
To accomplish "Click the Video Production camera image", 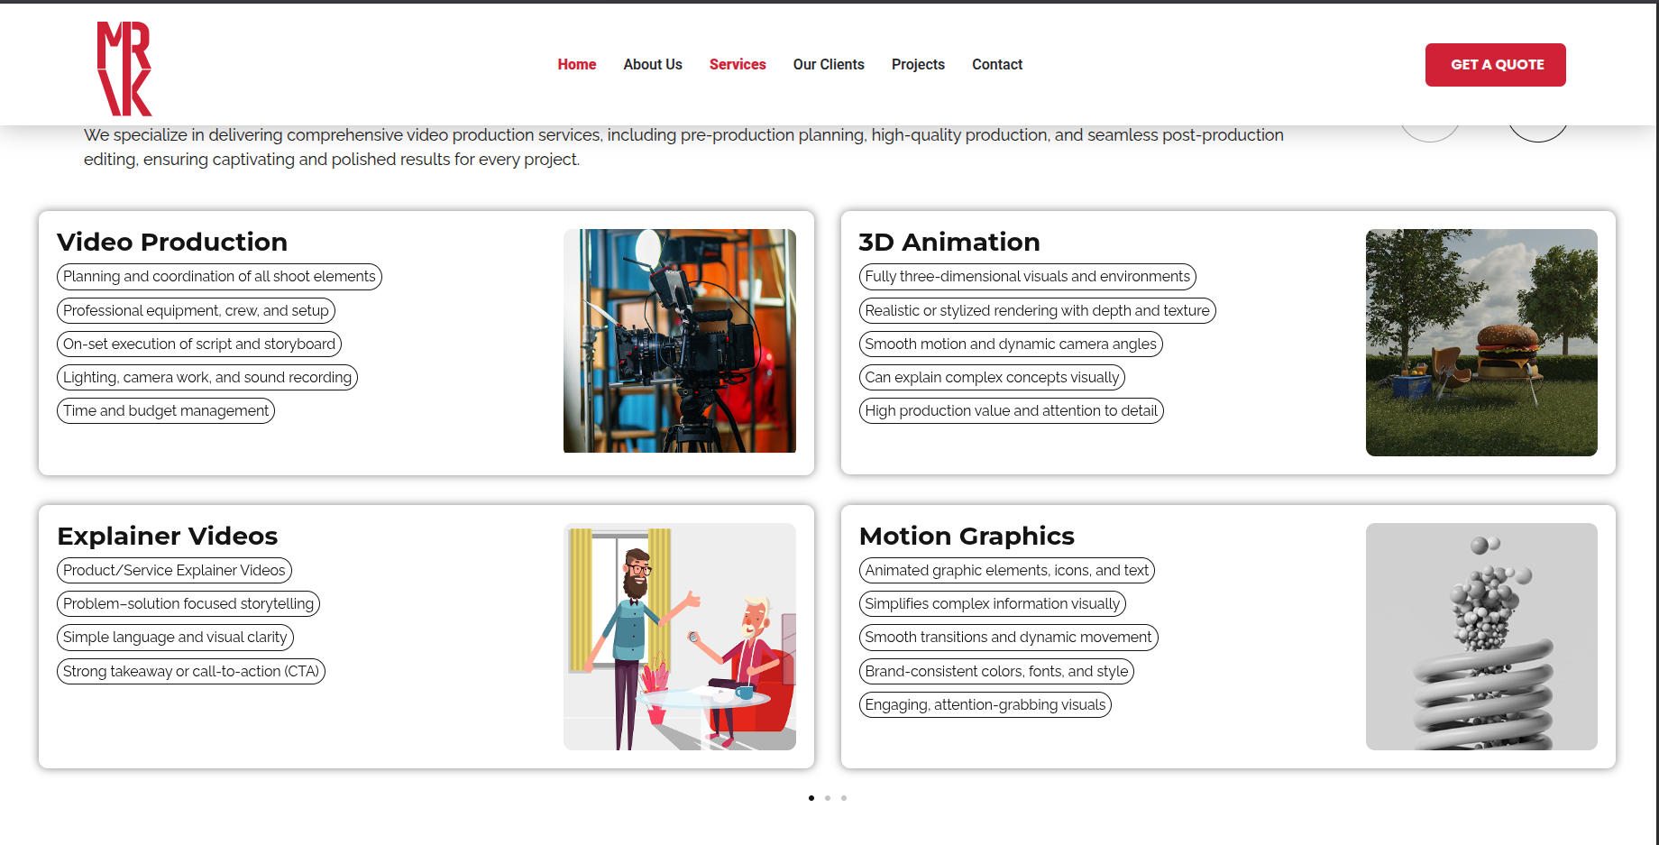I will coord(679,341).
